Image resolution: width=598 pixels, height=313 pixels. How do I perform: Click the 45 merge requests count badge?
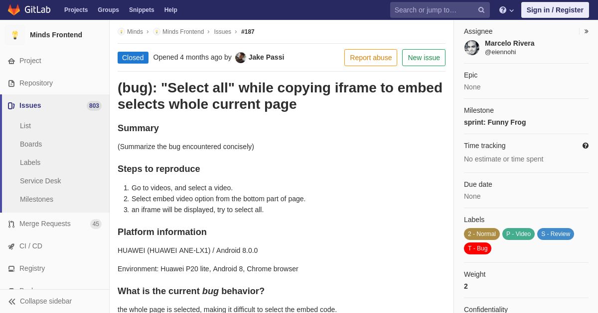pos(96,224)
